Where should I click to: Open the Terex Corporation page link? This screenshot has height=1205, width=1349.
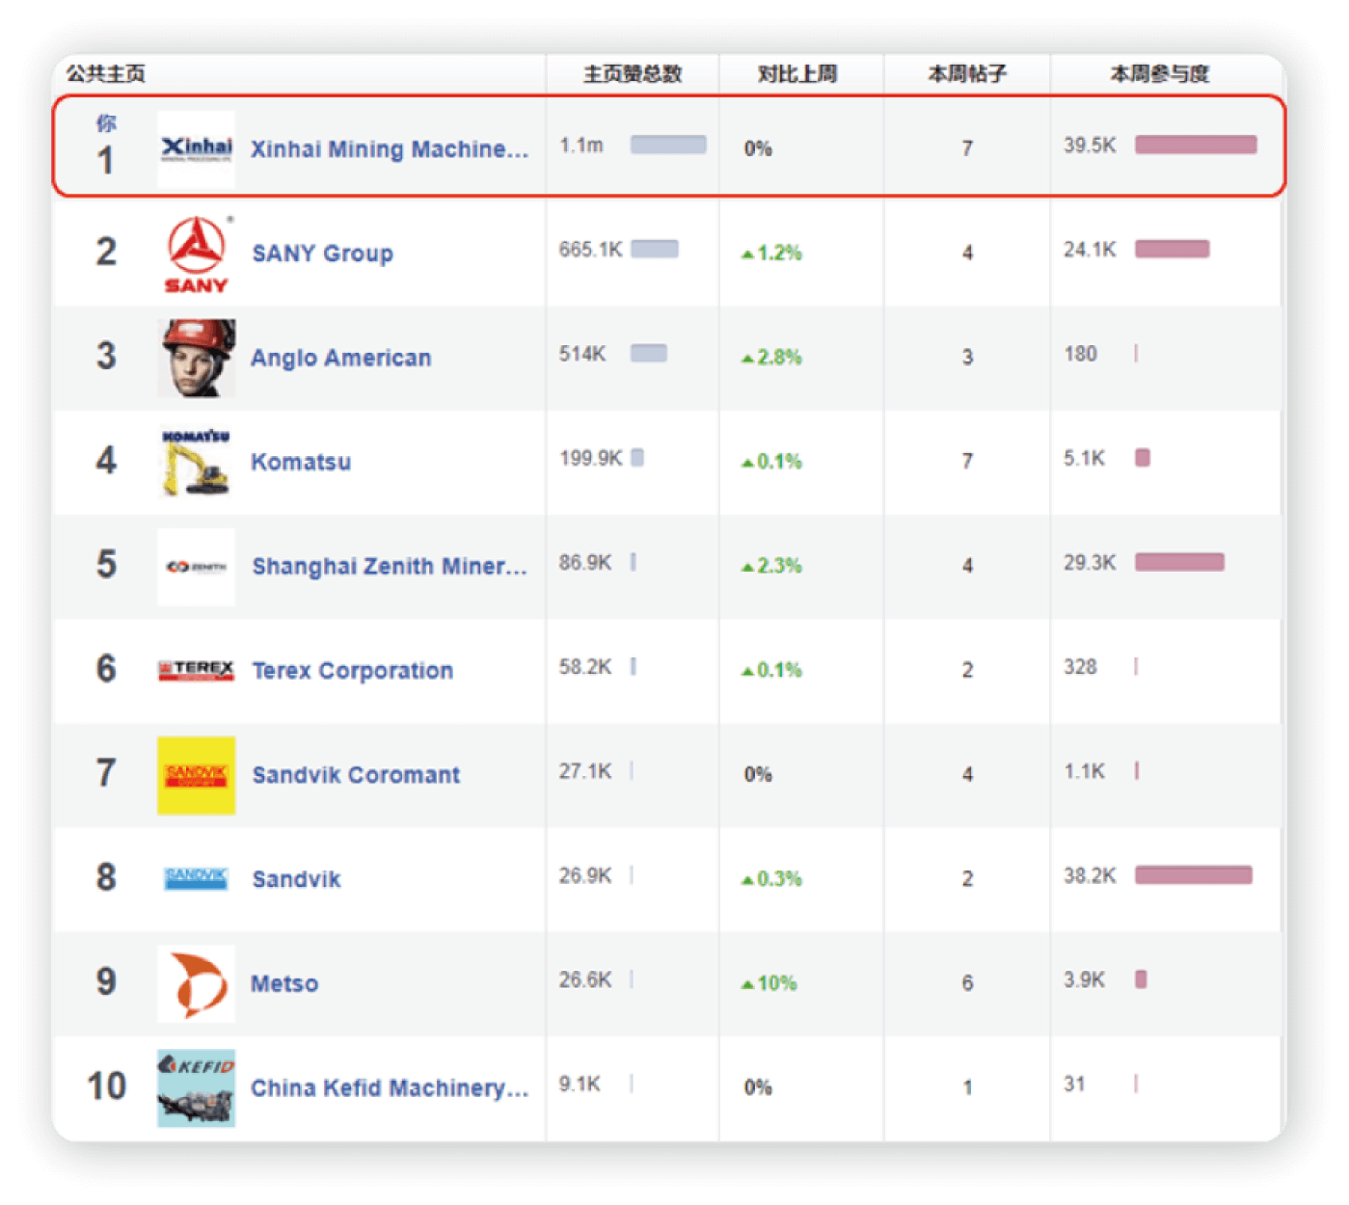(x=353, y=670)
